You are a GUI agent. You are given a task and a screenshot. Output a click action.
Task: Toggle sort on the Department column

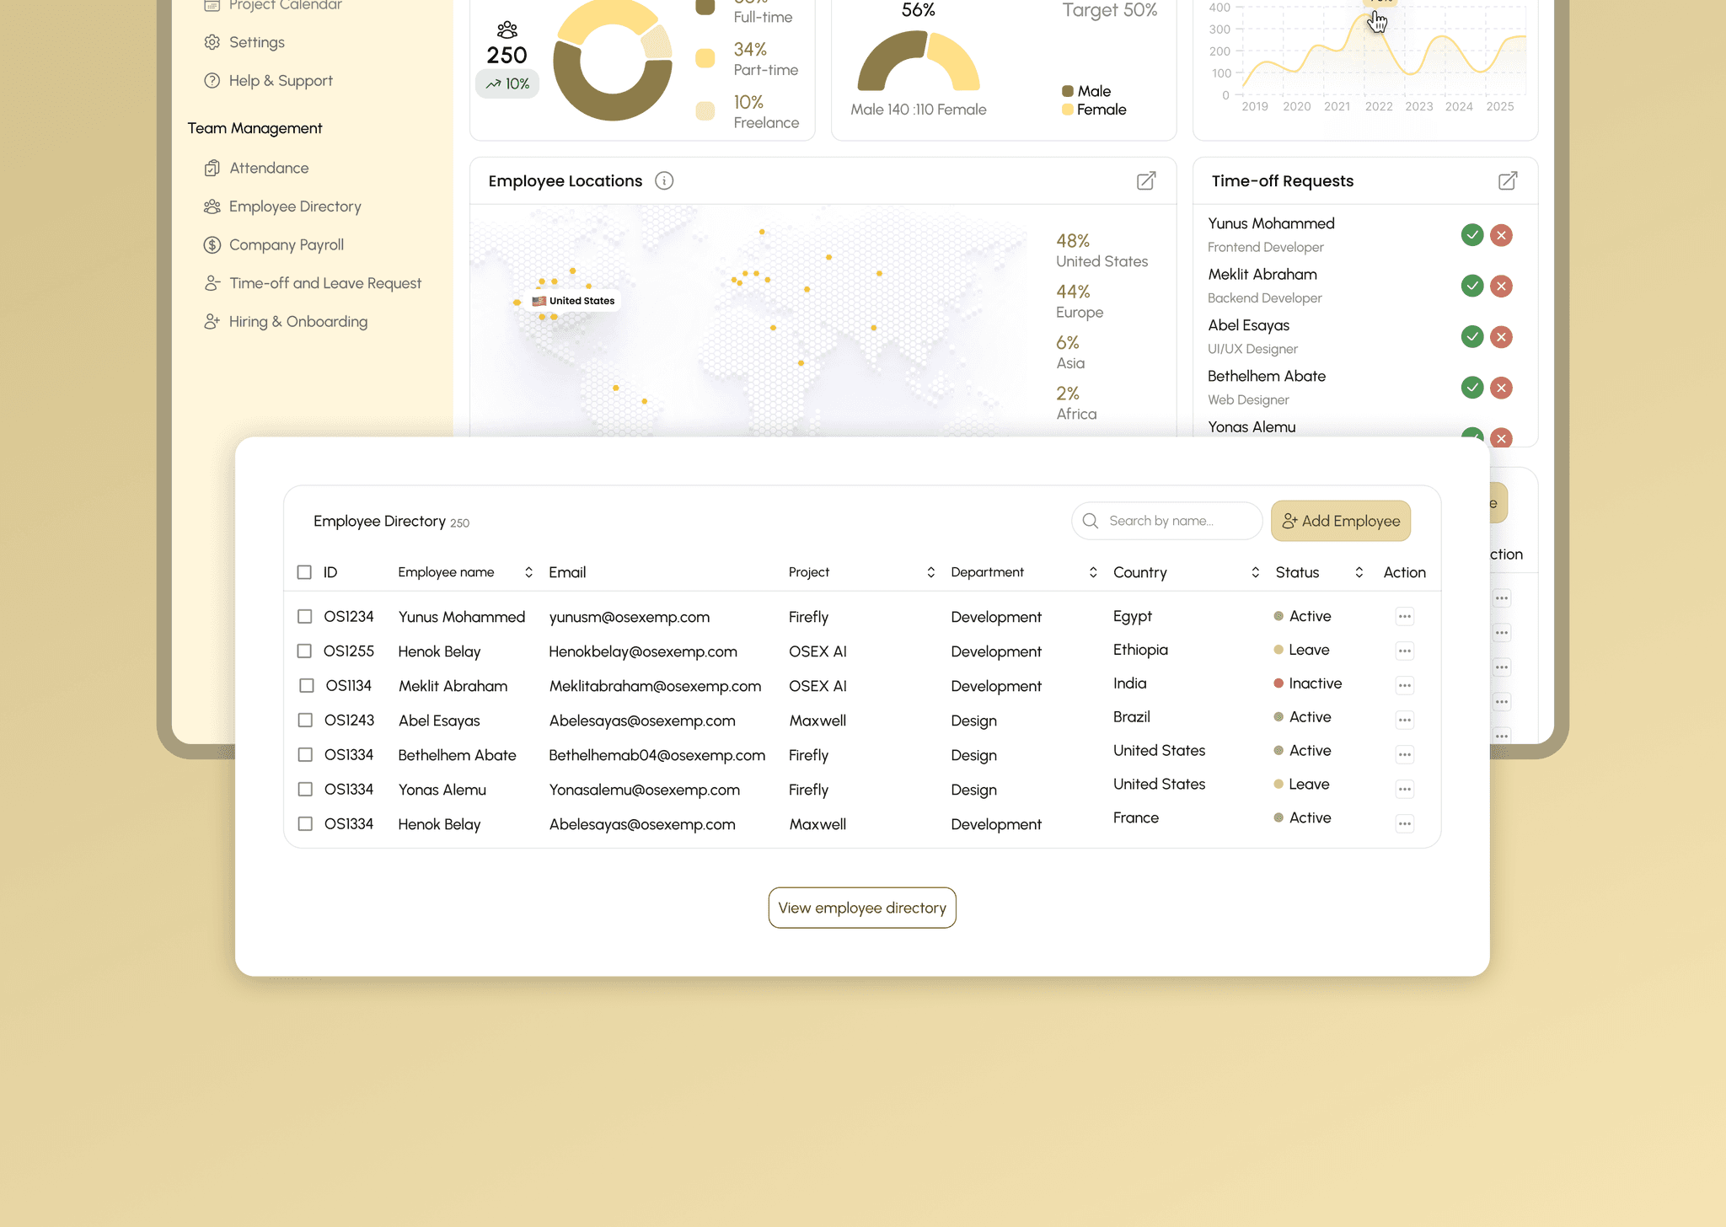[1093, 572]
